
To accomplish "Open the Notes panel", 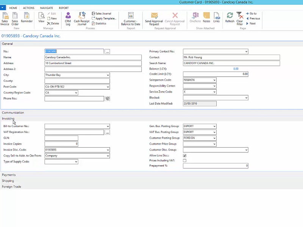I will (206, 17).
